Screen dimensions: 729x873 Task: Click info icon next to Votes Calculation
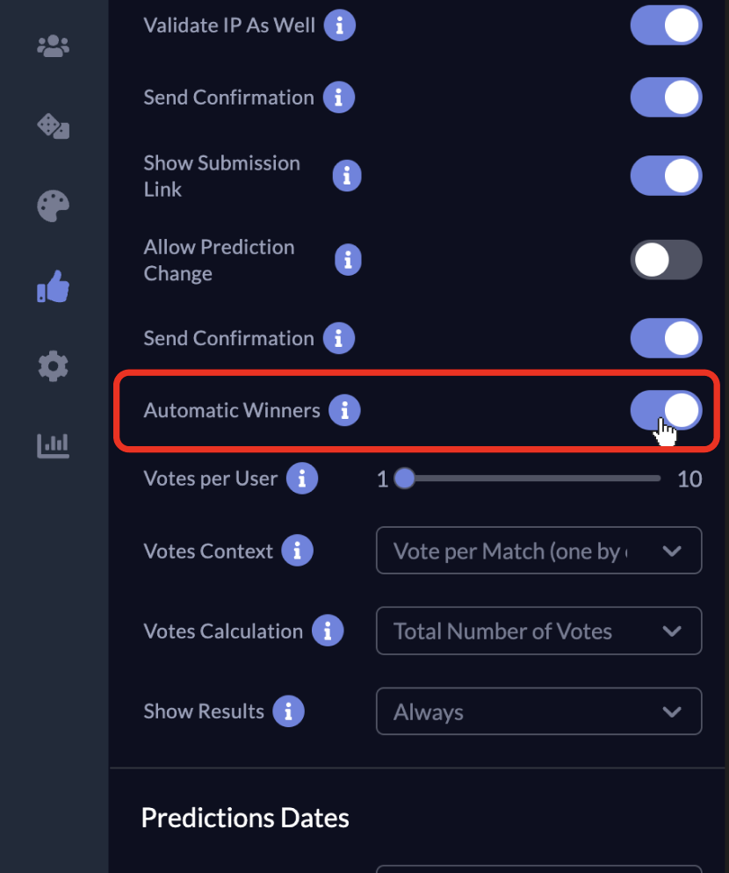(327, 631)
